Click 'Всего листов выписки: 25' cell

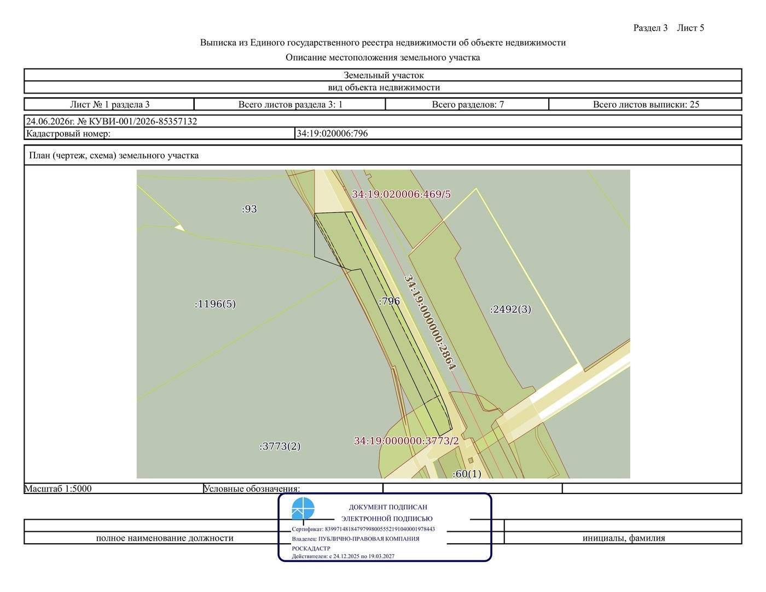tap(646, 105)
